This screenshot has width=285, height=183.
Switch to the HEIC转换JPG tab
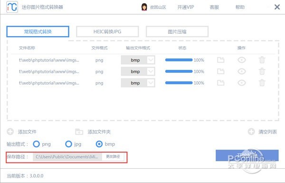click(x=107, y=32)
